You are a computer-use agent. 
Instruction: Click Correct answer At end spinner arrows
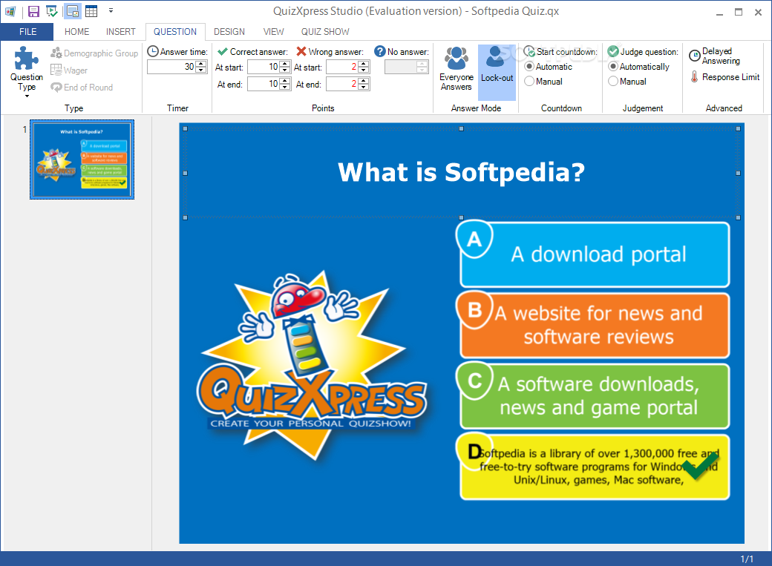(284, 84)
